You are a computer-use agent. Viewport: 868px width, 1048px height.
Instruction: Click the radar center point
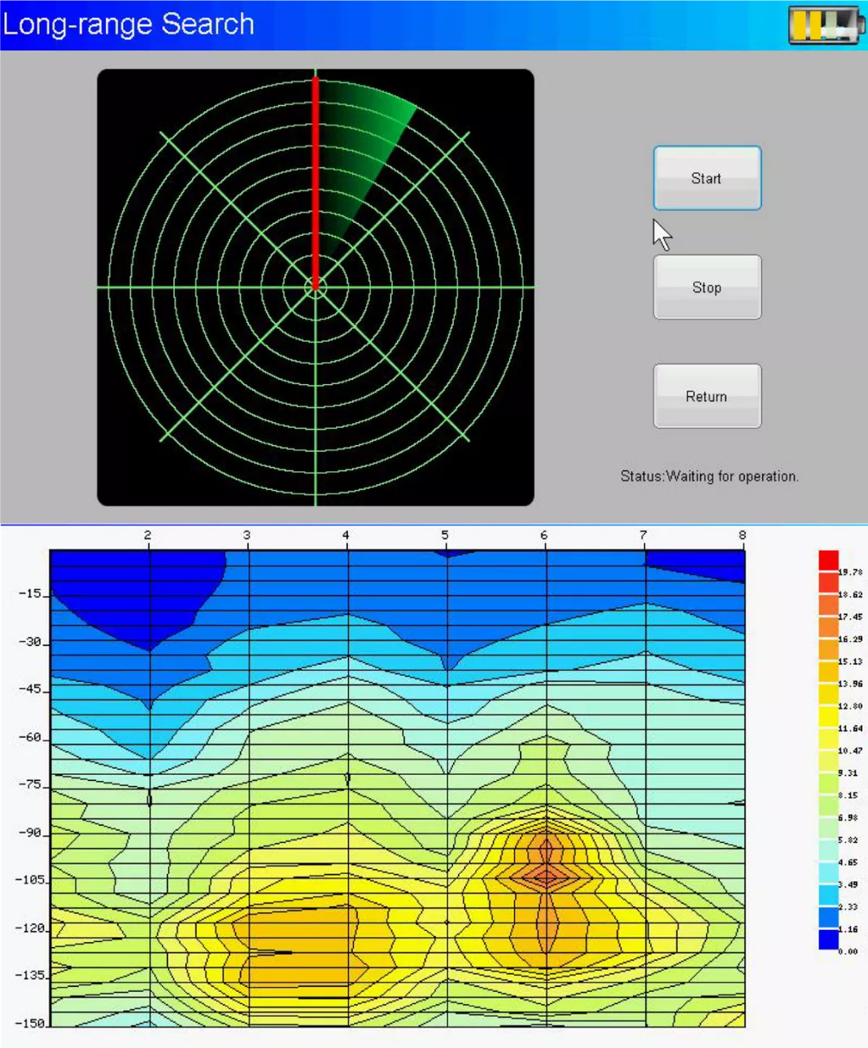[x=316, y=286]
